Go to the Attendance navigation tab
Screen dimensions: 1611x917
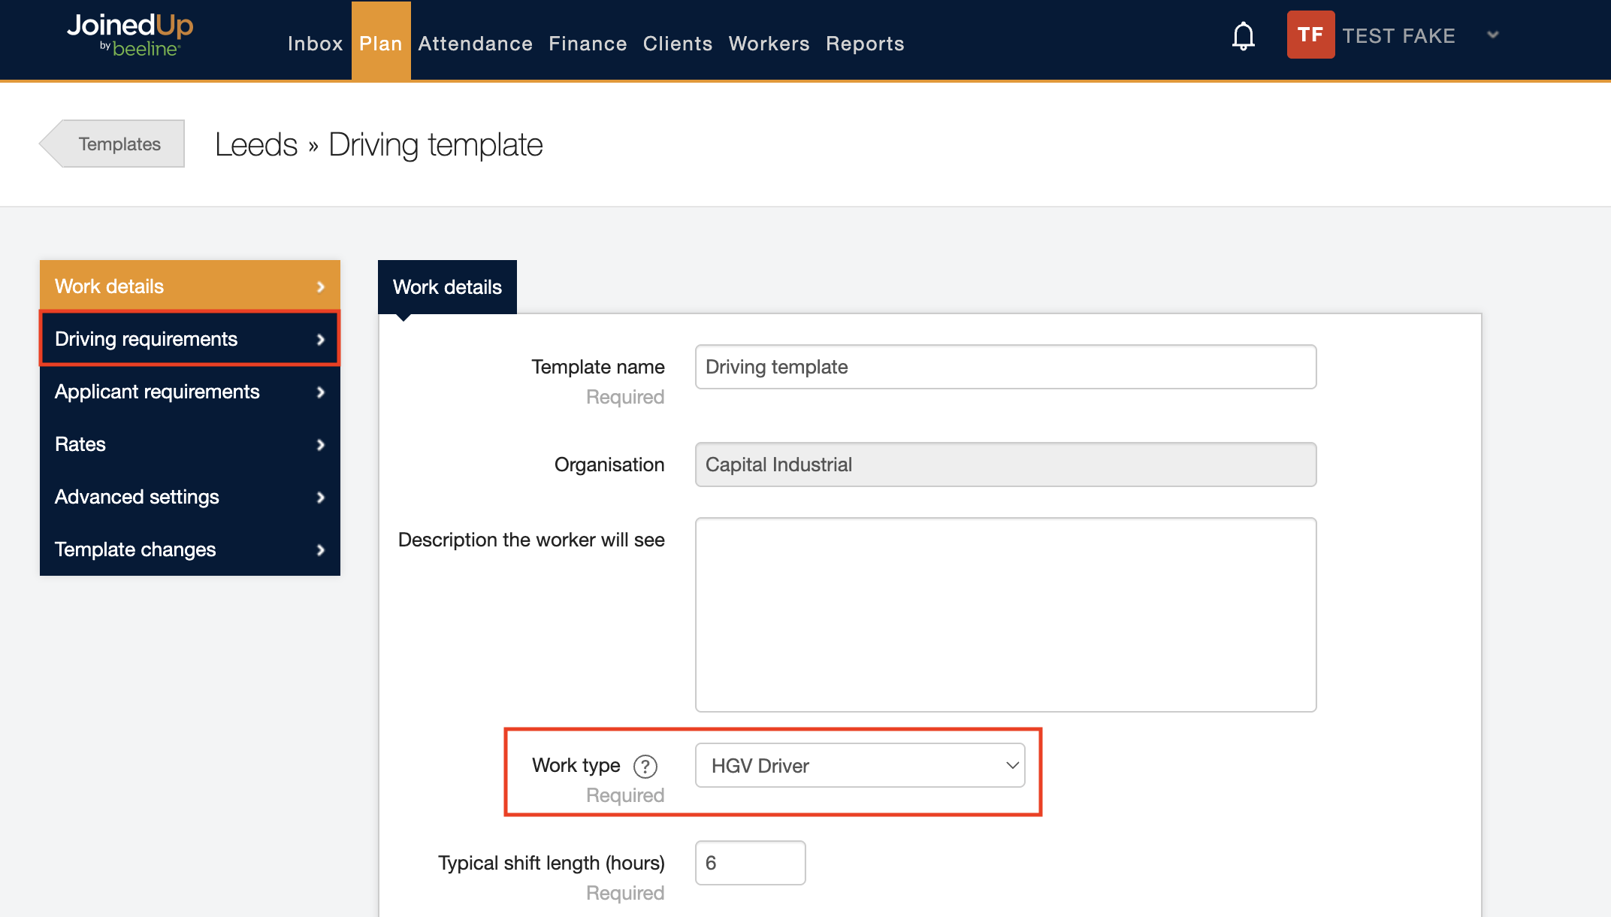click(x=475, y=44)
